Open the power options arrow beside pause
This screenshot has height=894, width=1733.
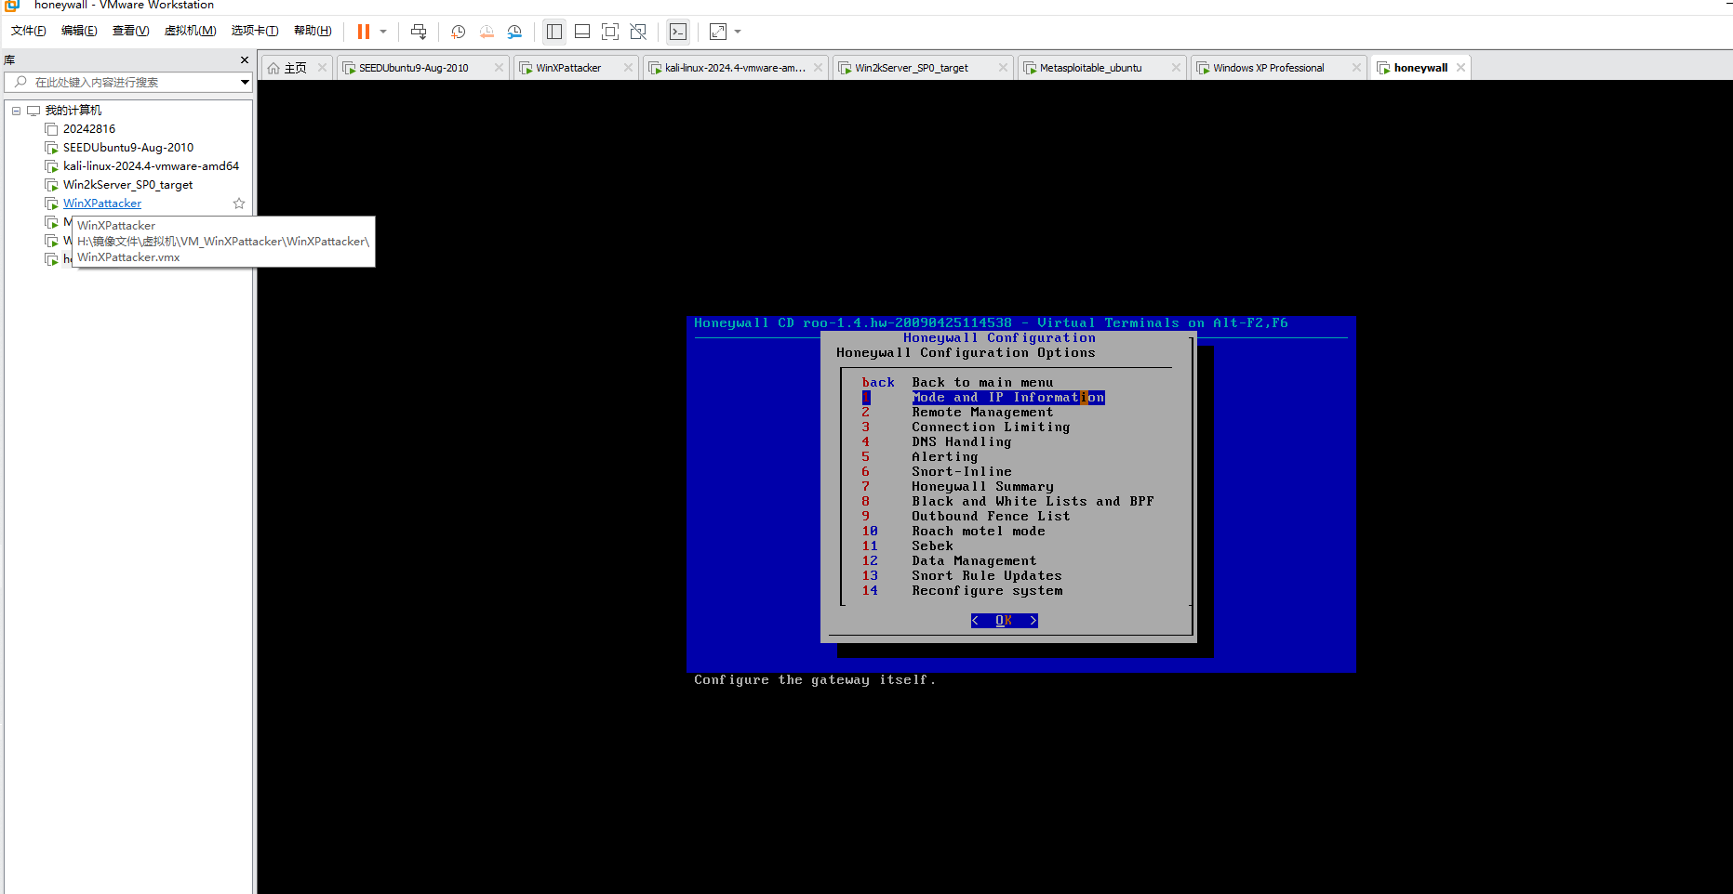point(383,32)
